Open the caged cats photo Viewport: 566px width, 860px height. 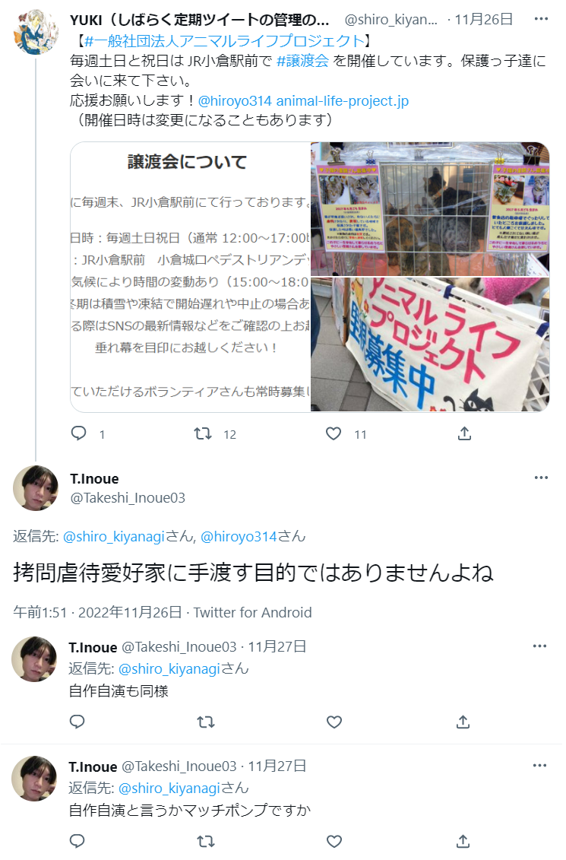click(430, 209)
